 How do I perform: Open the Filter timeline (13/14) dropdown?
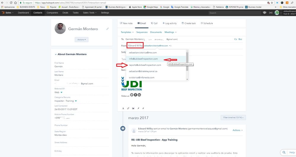233,117
